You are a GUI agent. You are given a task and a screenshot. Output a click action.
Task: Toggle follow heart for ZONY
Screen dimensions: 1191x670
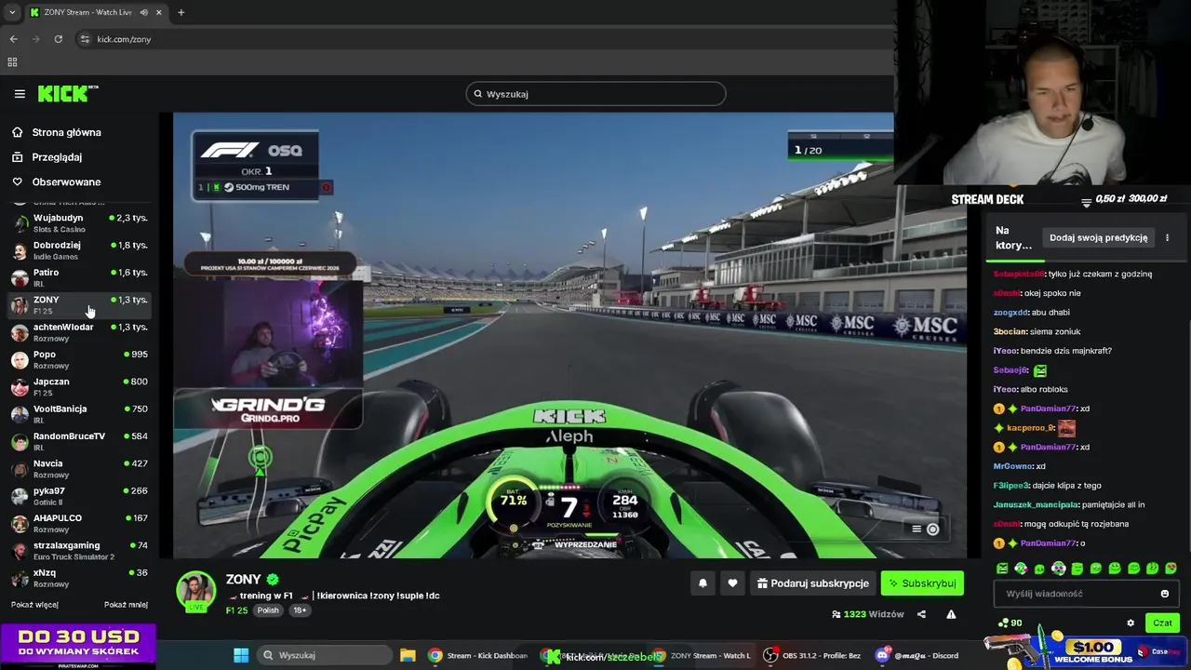tap(732, 583)
